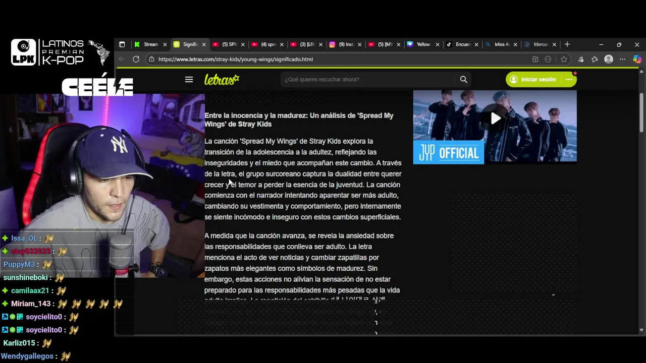
Task: Open the Stray Kids video thumbnail
Action: (x=495, y=127)
